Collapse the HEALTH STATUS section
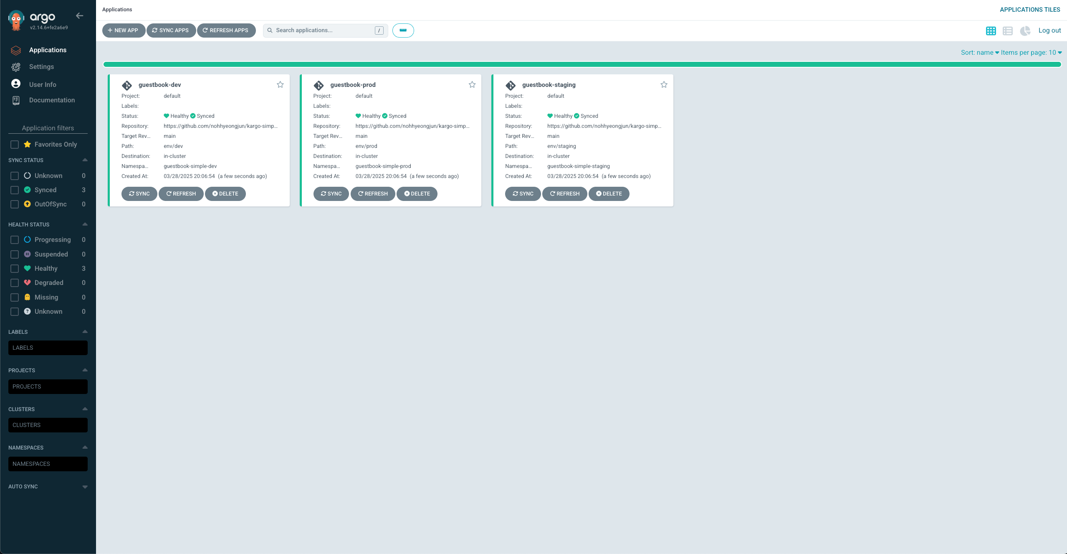This screenshot has width=1067, height=554. point(85,224)
